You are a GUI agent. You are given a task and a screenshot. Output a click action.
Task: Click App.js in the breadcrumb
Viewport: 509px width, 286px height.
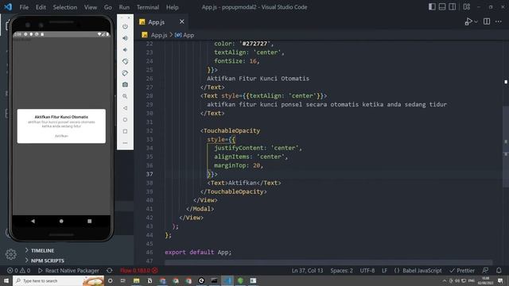click(x=159, y=35)
